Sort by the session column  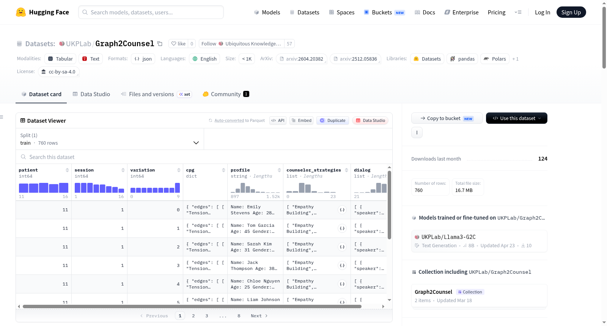click(123, 170)
